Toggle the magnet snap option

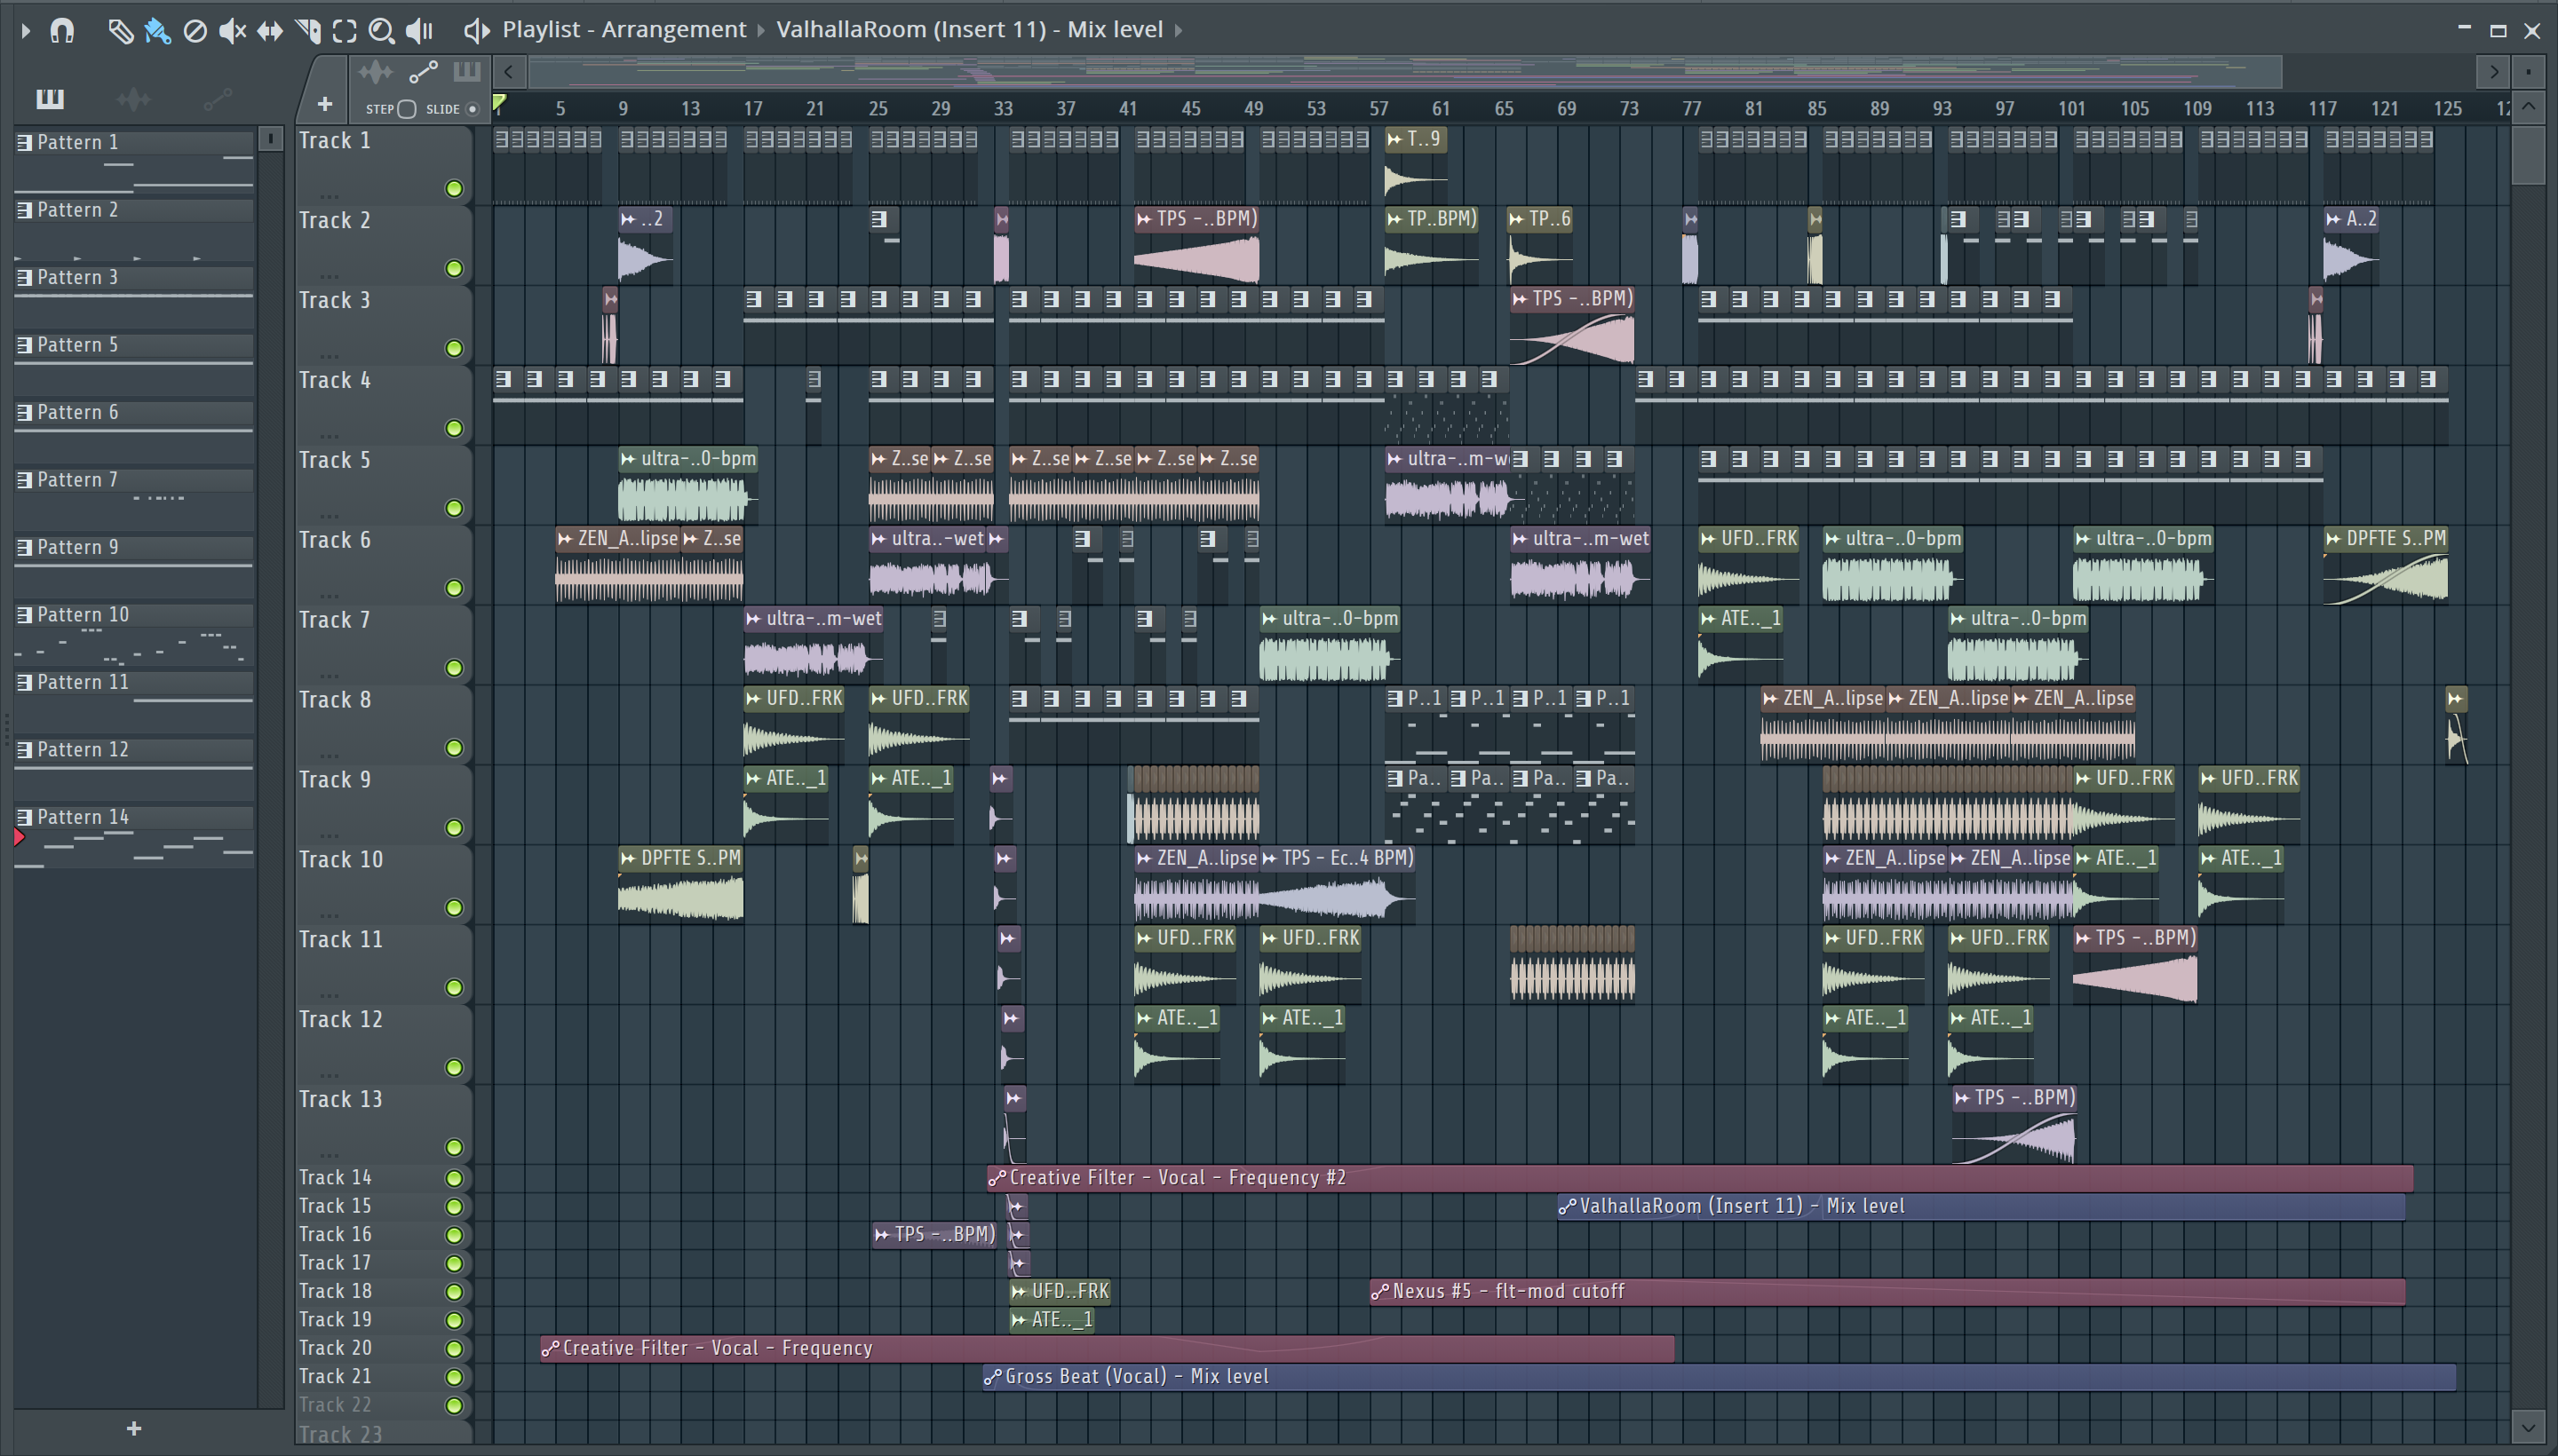pos(62,31)
